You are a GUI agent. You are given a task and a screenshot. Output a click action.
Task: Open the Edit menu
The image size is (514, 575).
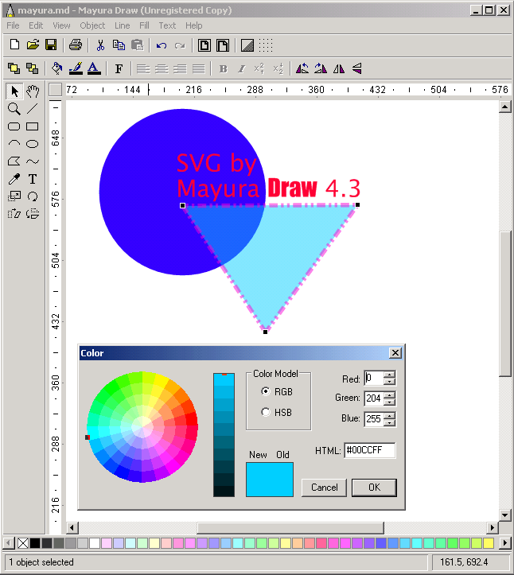[36, 25]
